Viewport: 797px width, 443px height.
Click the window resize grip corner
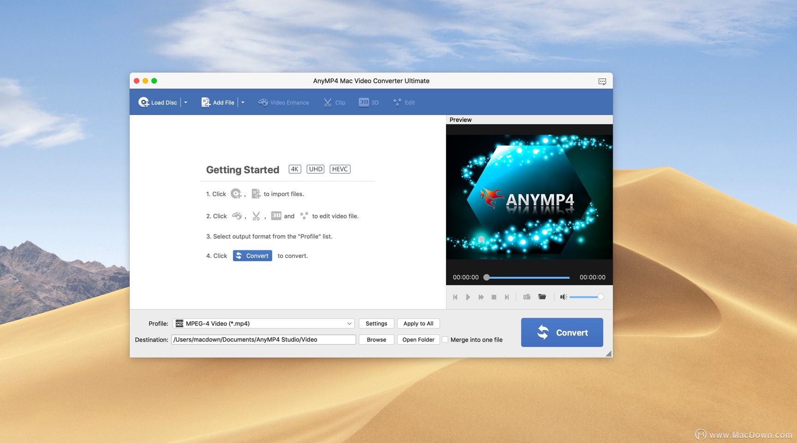coord(608,353)
